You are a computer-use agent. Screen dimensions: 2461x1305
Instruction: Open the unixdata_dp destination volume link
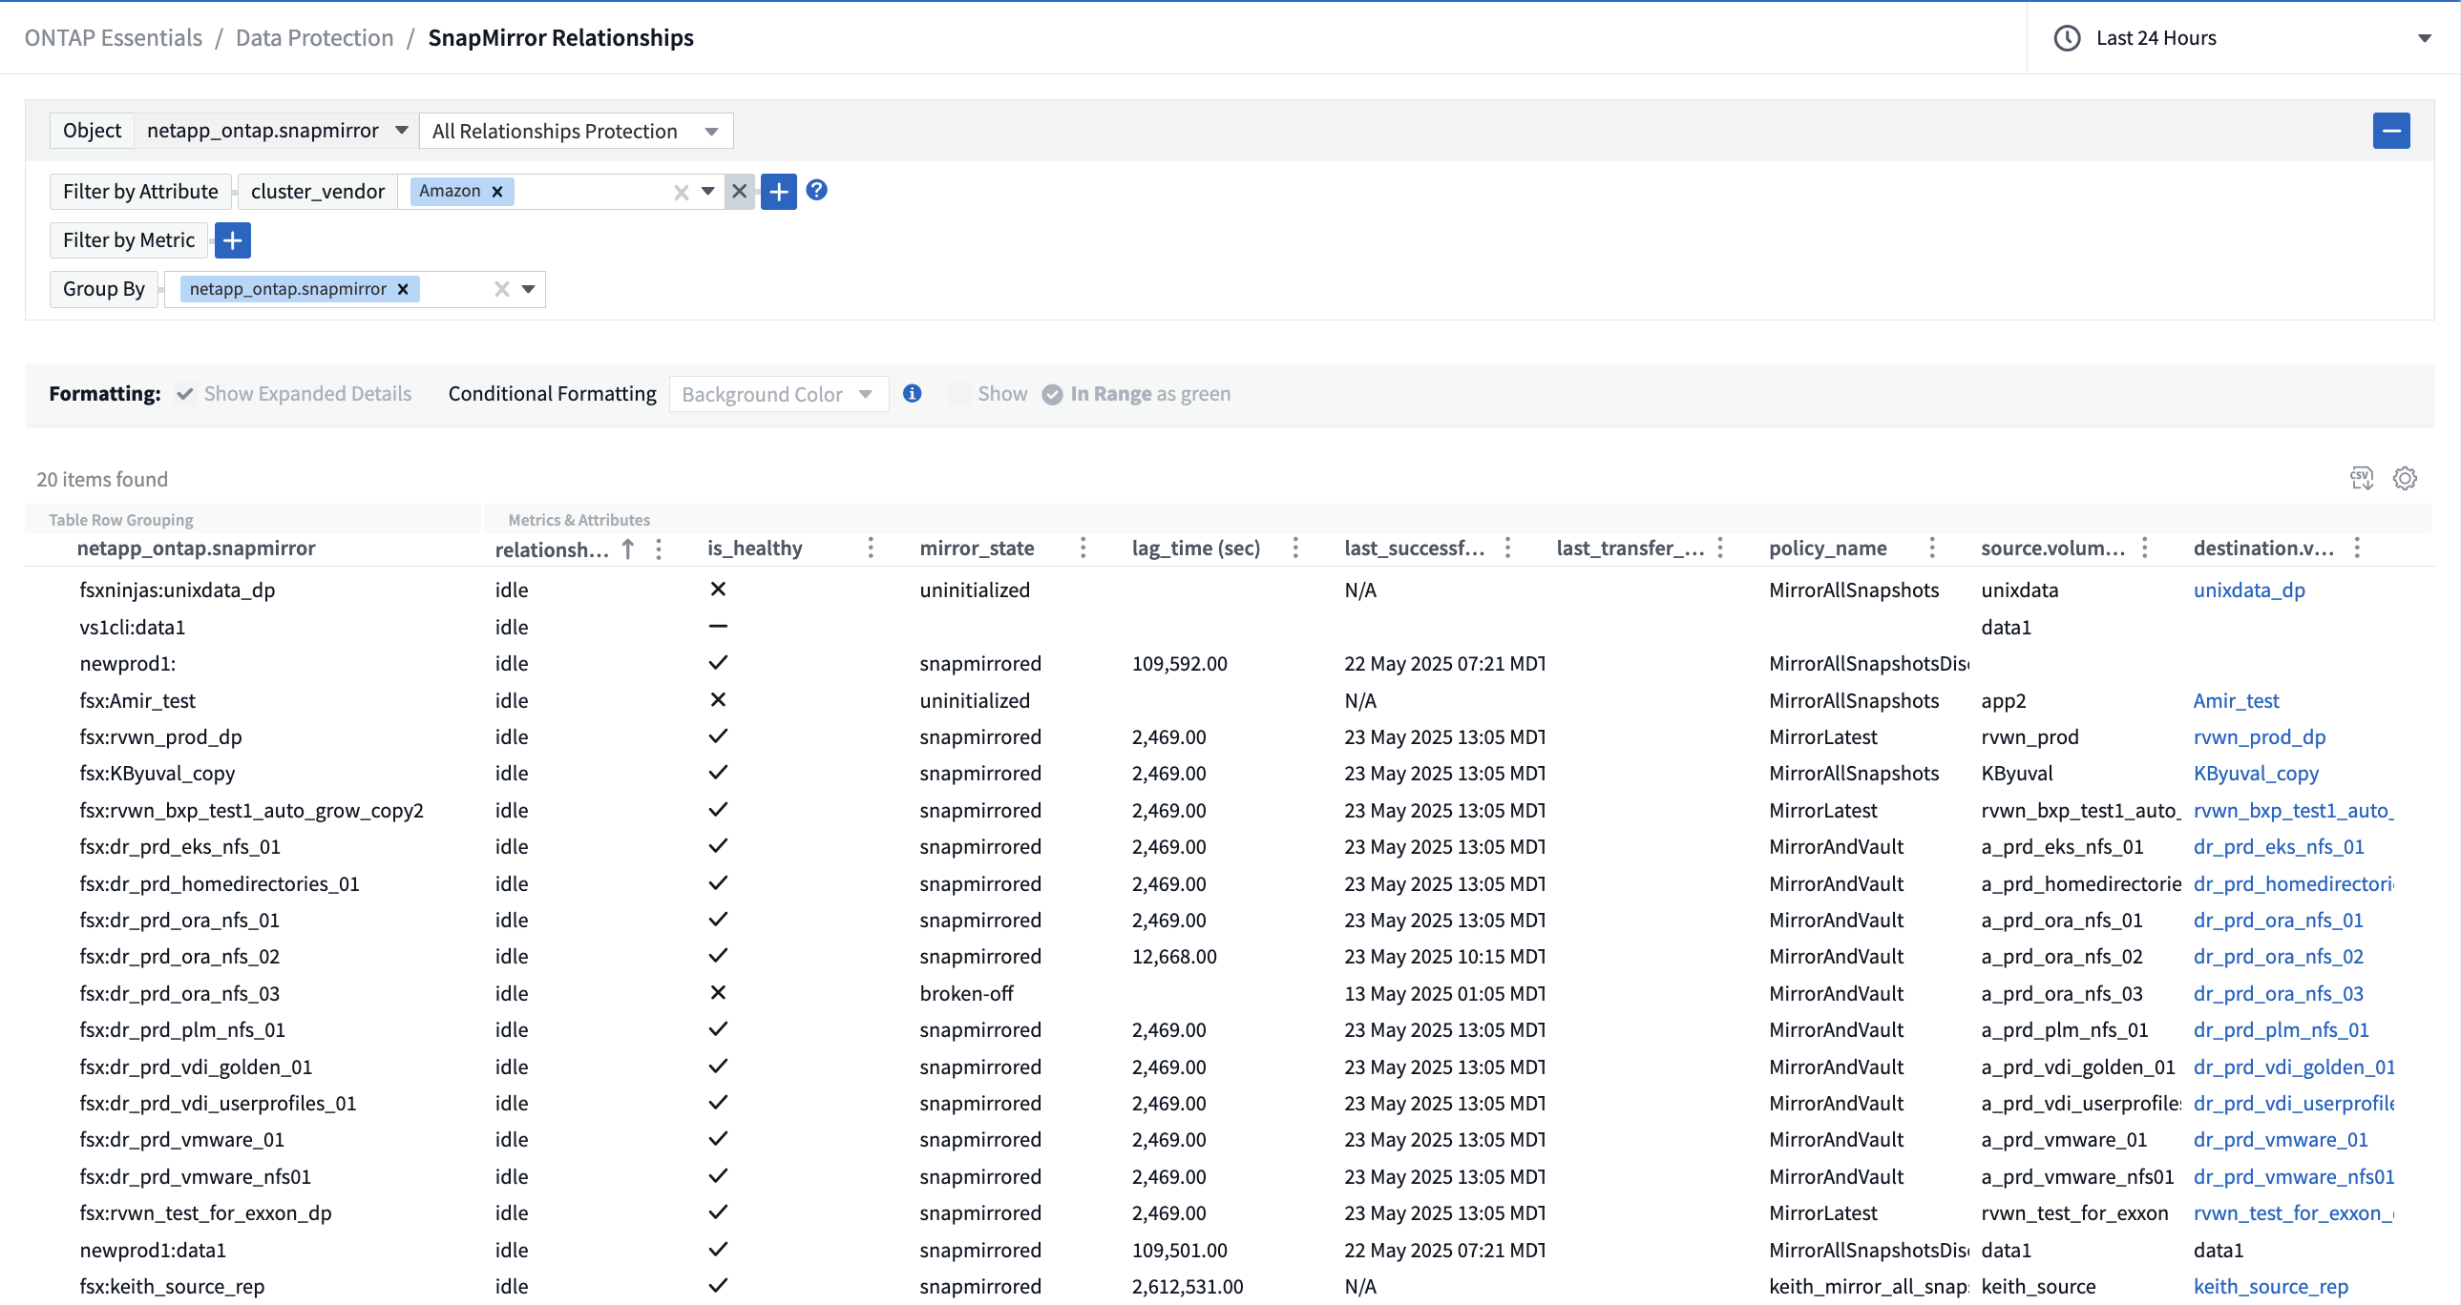tap(2248, 590)
